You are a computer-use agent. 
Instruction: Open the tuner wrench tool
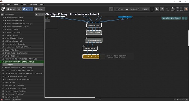coord(111,9)
